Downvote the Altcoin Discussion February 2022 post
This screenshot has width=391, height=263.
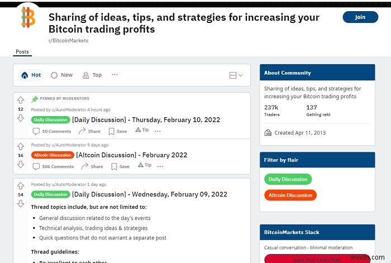coord(21,164)
